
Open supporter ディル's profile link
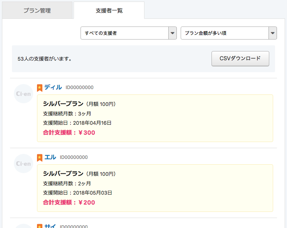coord(53,87)
